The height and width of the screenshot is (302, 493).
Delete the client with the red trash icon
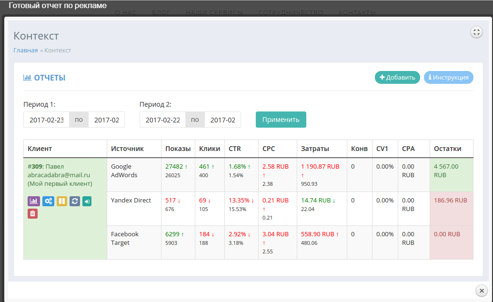[32, 213]
